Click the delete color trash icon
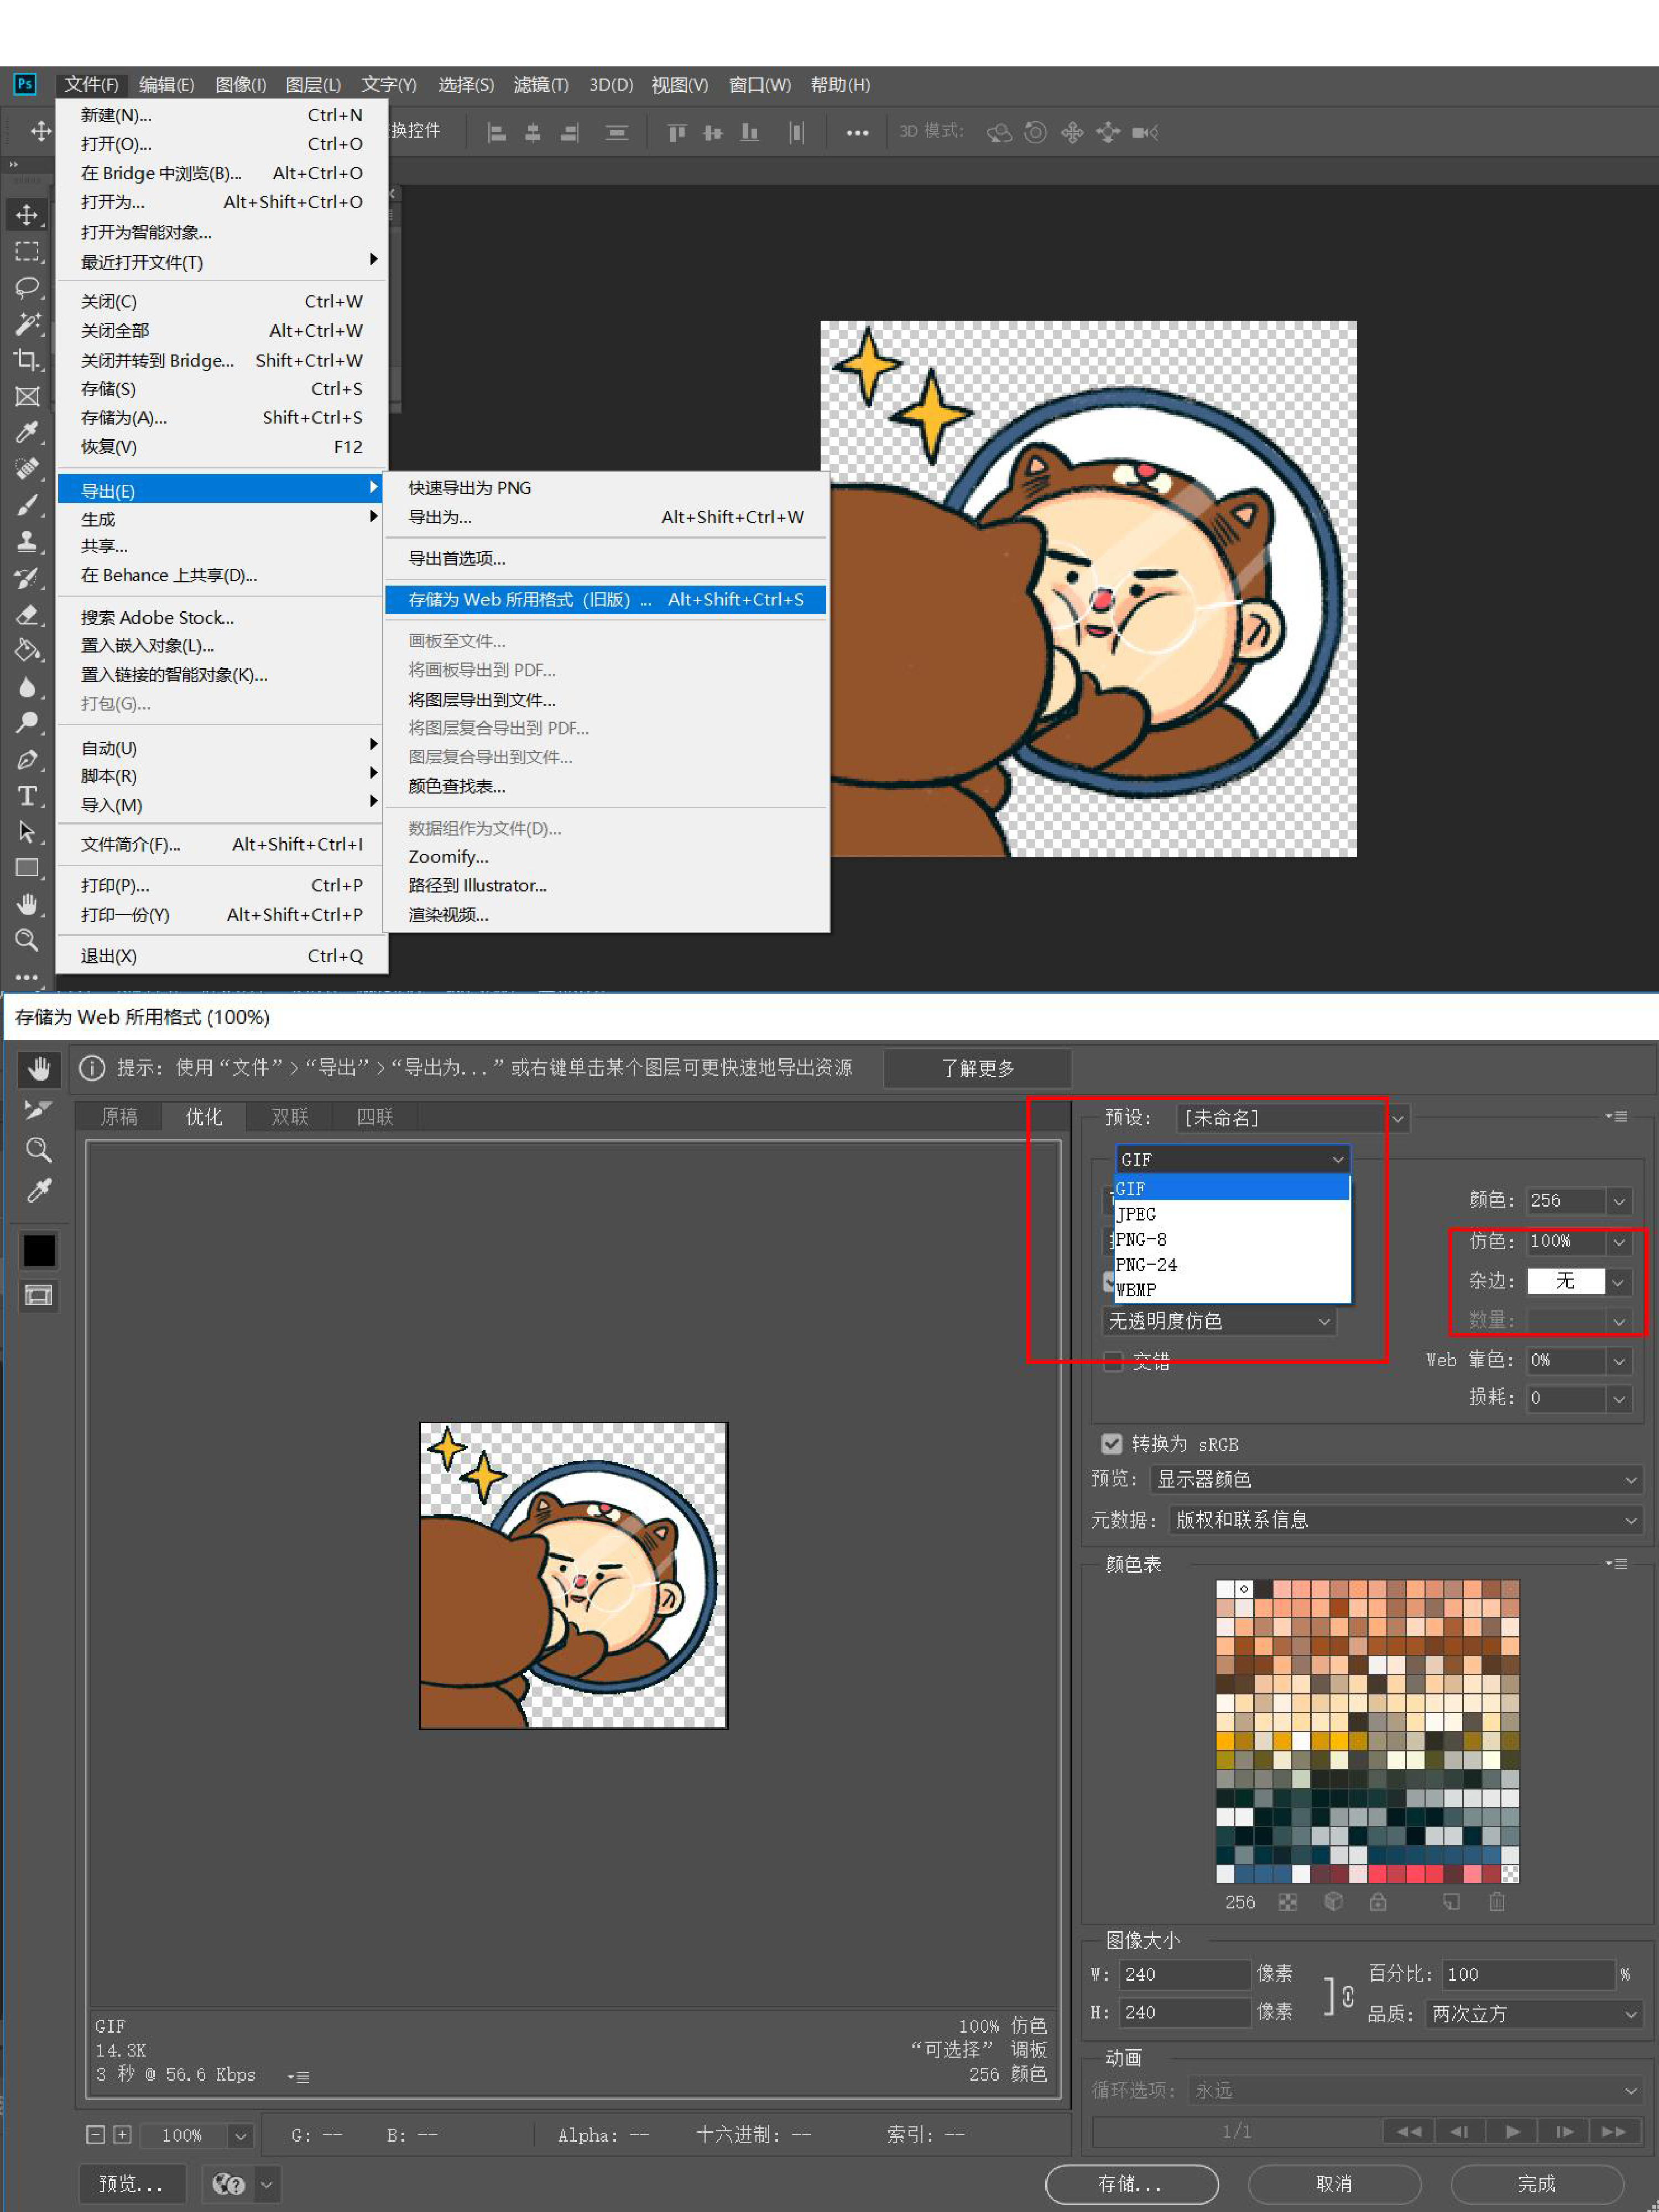 coord(1496,1902)
